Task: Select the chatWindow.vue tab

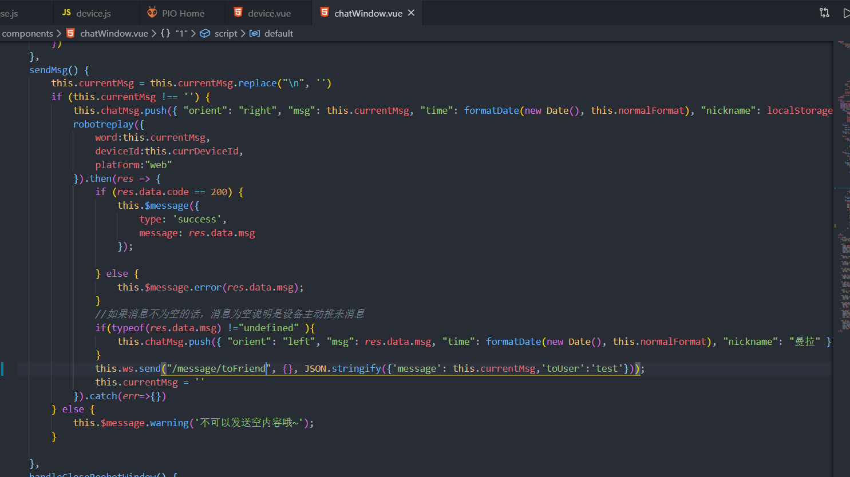Action: click(x=368, y=13)
